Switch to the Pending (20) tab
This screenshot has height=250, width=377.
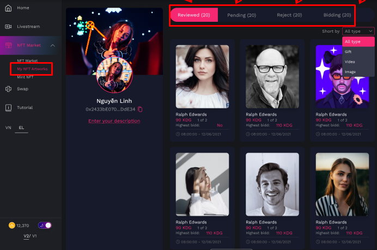click(242, 15)
